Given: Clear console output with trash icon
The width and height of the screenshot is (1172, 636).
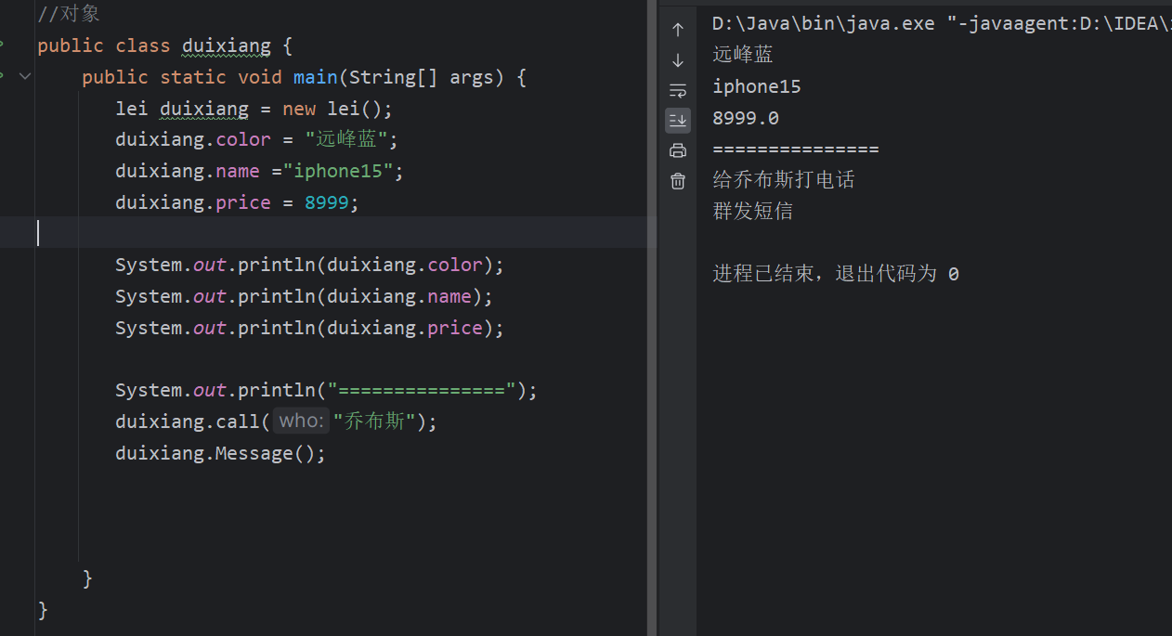Looking at the screenshot, I should click(x=678, y=181).
